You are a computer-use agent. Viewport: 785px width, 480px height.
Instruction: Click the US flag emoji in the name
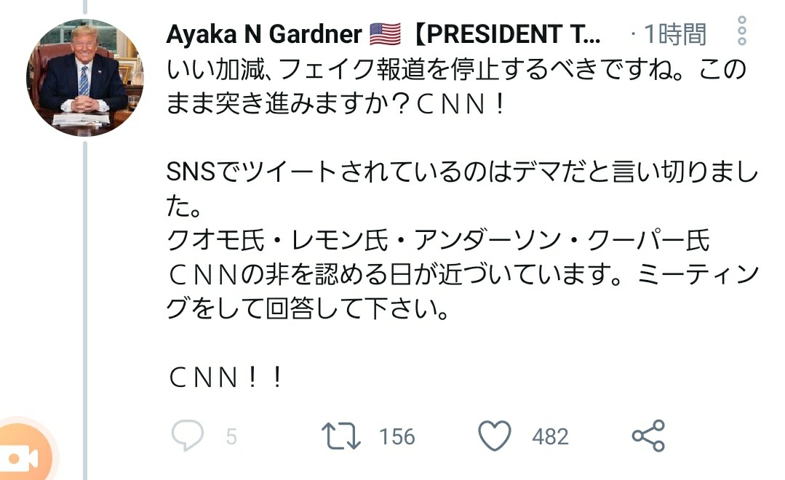tap(386, 33)
